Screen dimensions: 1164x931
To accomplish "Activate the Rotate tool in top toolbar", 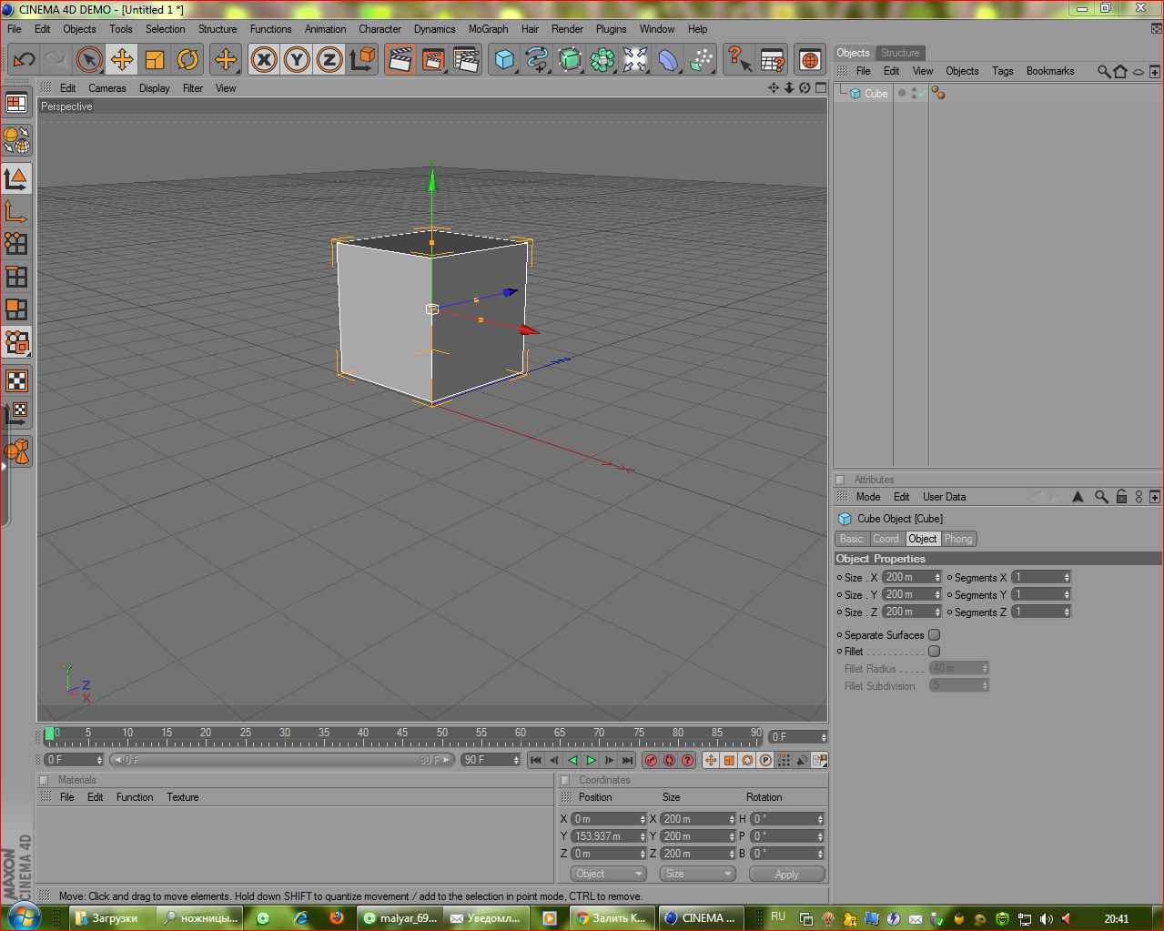I will click(187, 60).
